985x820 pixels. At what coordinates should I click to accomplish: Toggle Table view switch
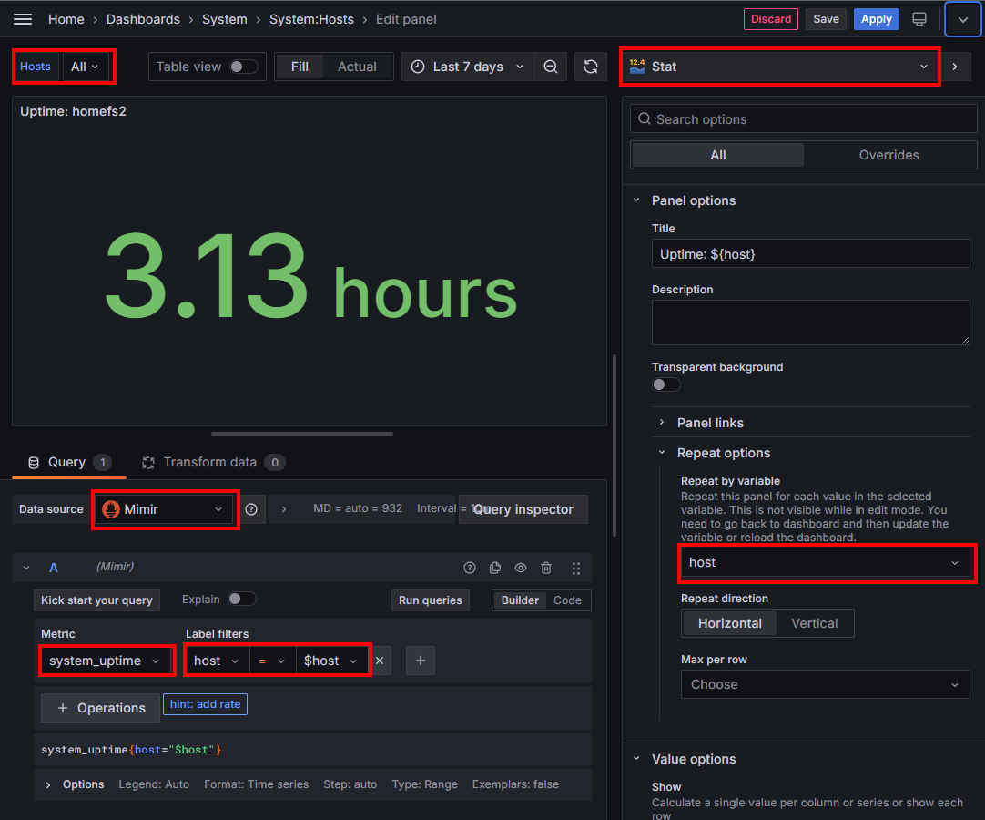tap(243, 67)
